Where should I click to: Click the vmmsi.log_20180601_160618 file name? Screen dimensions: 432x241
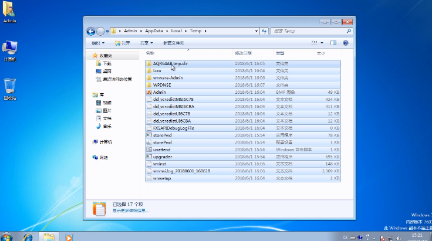pyautogui.click(x=181, y=171)
